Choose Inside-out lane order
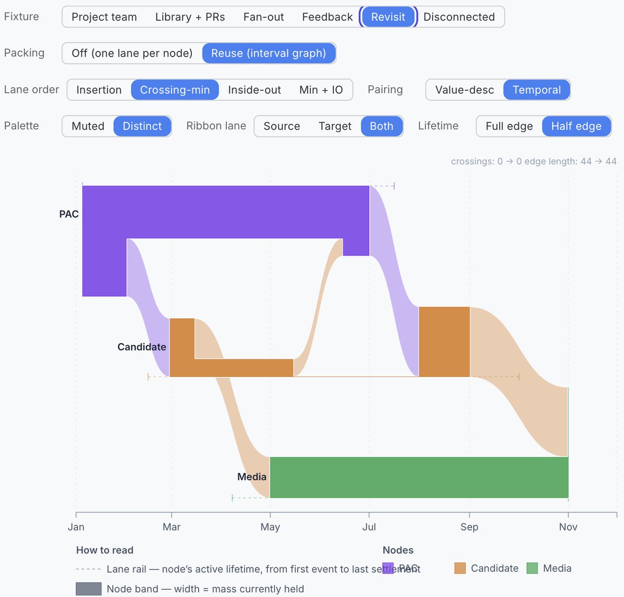Image resolution: width=624 pixels, height=597 pixels. [254, 89]
